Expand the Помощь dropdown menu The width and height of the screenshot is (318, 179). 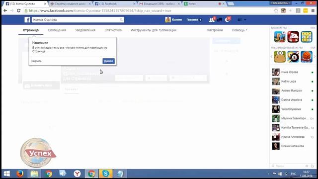pos(239,30)
